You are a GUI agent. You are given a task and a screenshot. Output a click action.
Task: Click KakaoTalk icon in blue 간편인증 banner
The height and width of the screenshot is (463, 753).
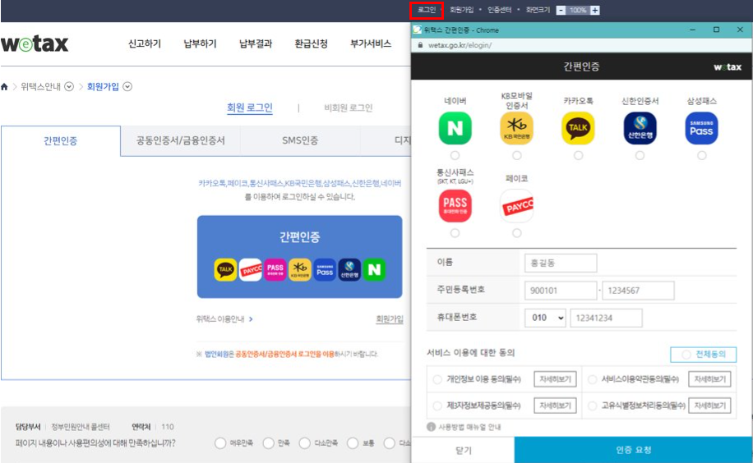(225, 269)
